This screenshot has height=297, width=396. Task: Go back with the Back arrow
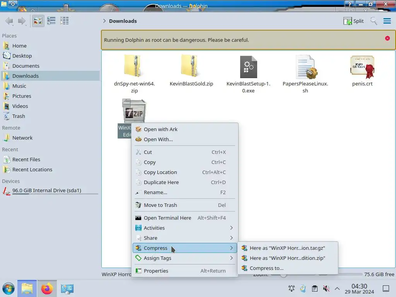9,21
